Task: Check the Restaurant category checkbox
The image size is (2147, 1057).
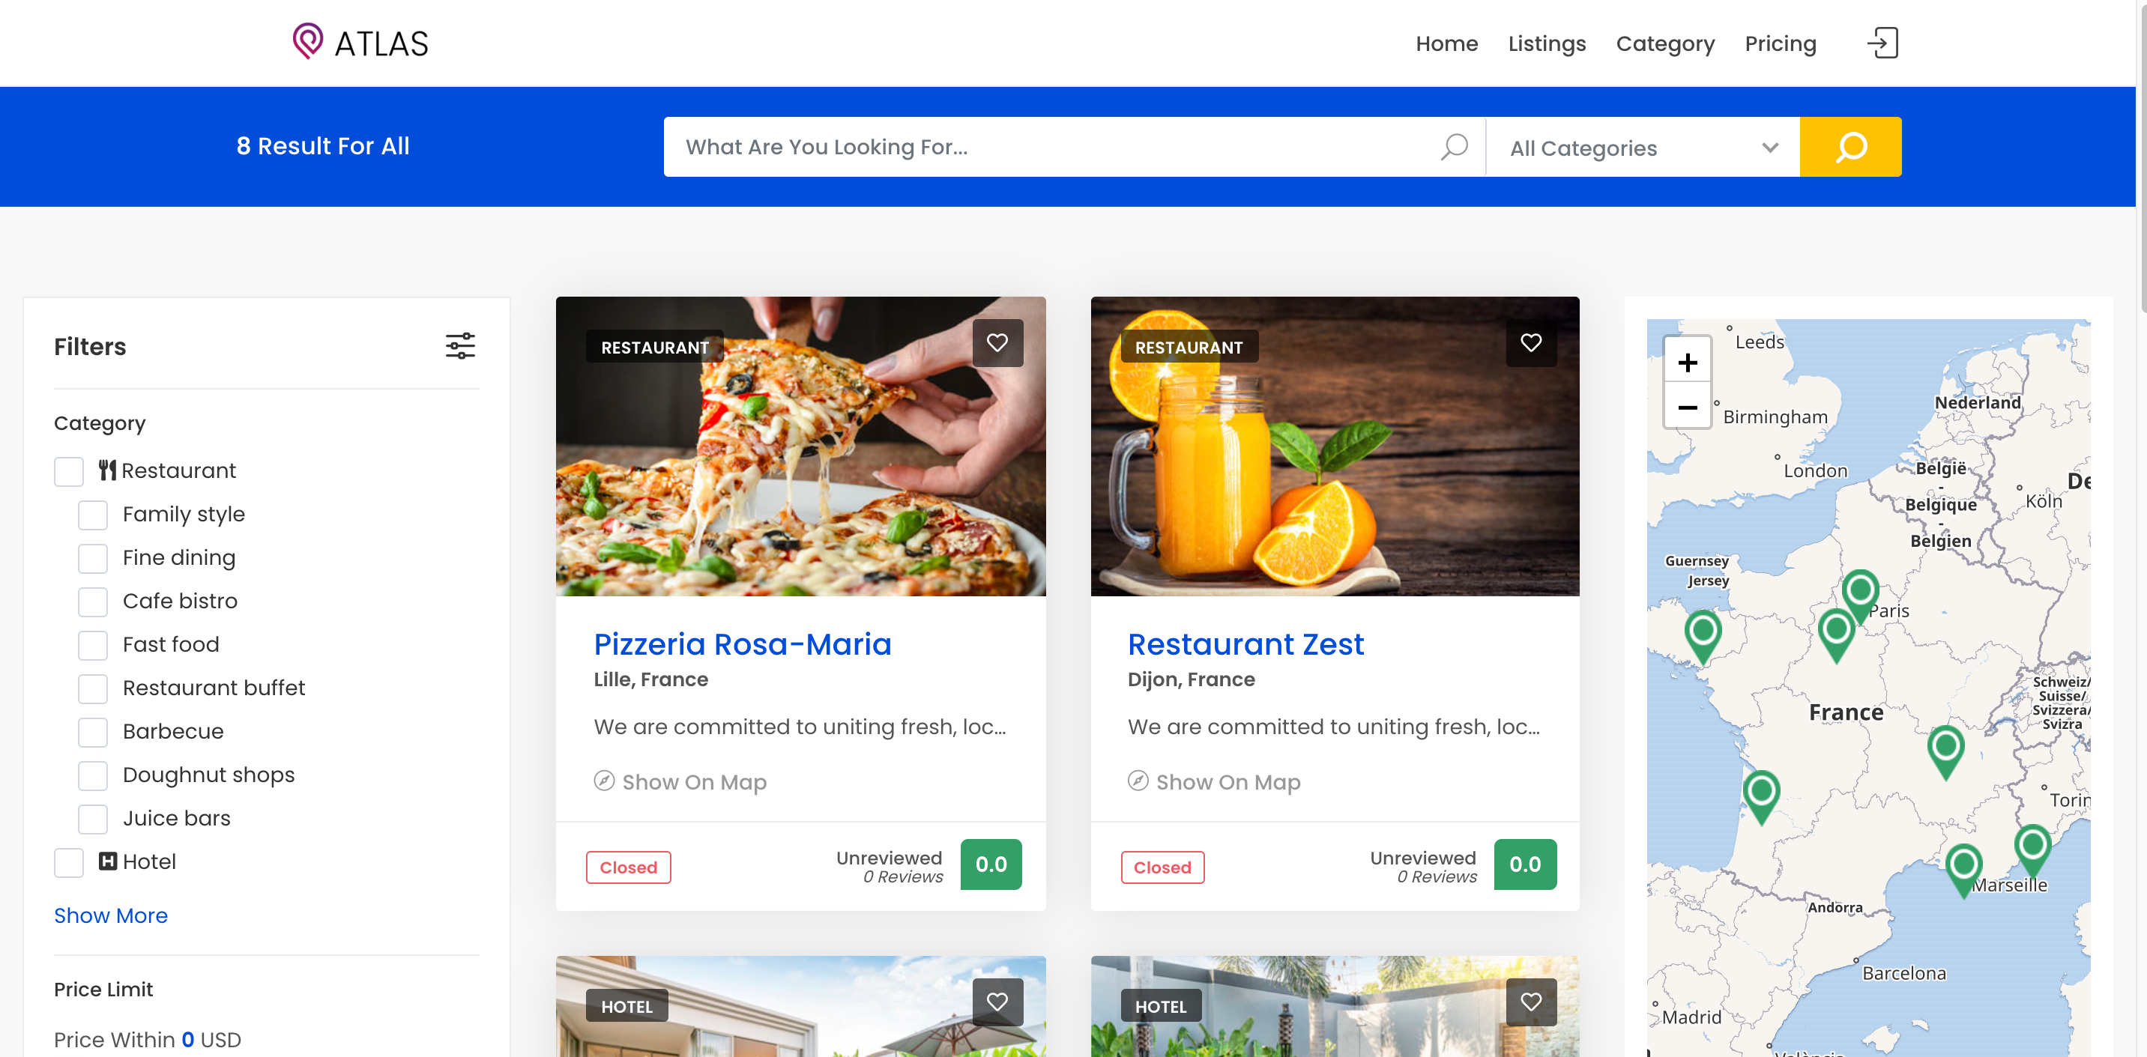Action: coord(69,471)
